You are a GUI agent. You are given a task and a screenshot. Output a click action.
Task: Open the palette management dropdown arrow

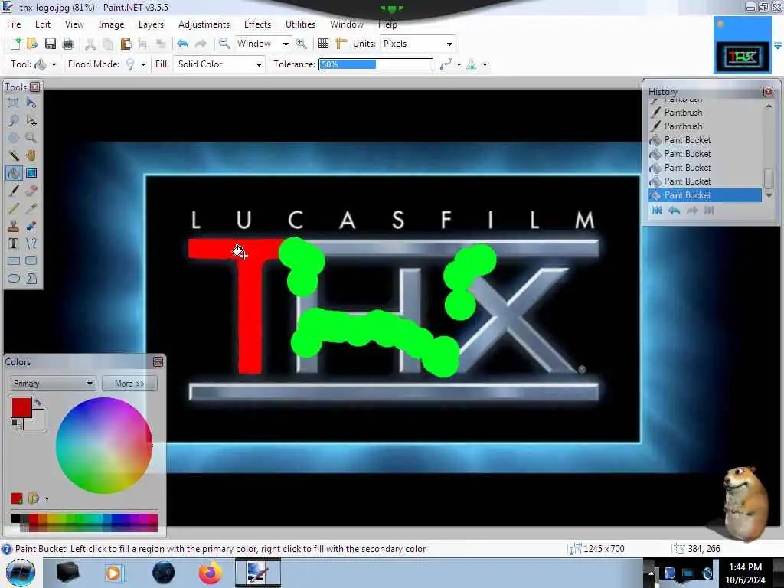pos(47,498)
